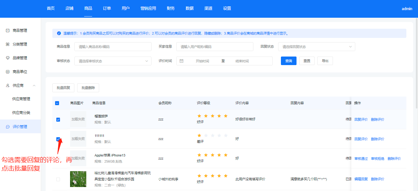
Task: Click the 品牌管理 sidebar icon
Action: click(8, 58)
